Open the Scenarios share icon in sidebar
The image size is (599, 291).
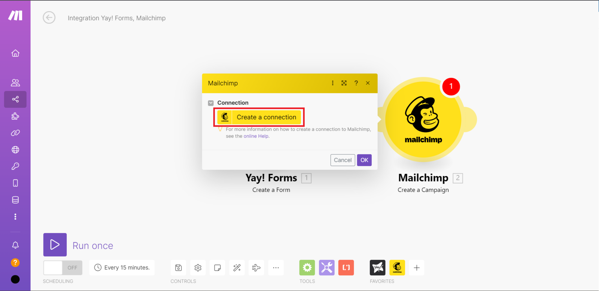[x=15, y=99]
